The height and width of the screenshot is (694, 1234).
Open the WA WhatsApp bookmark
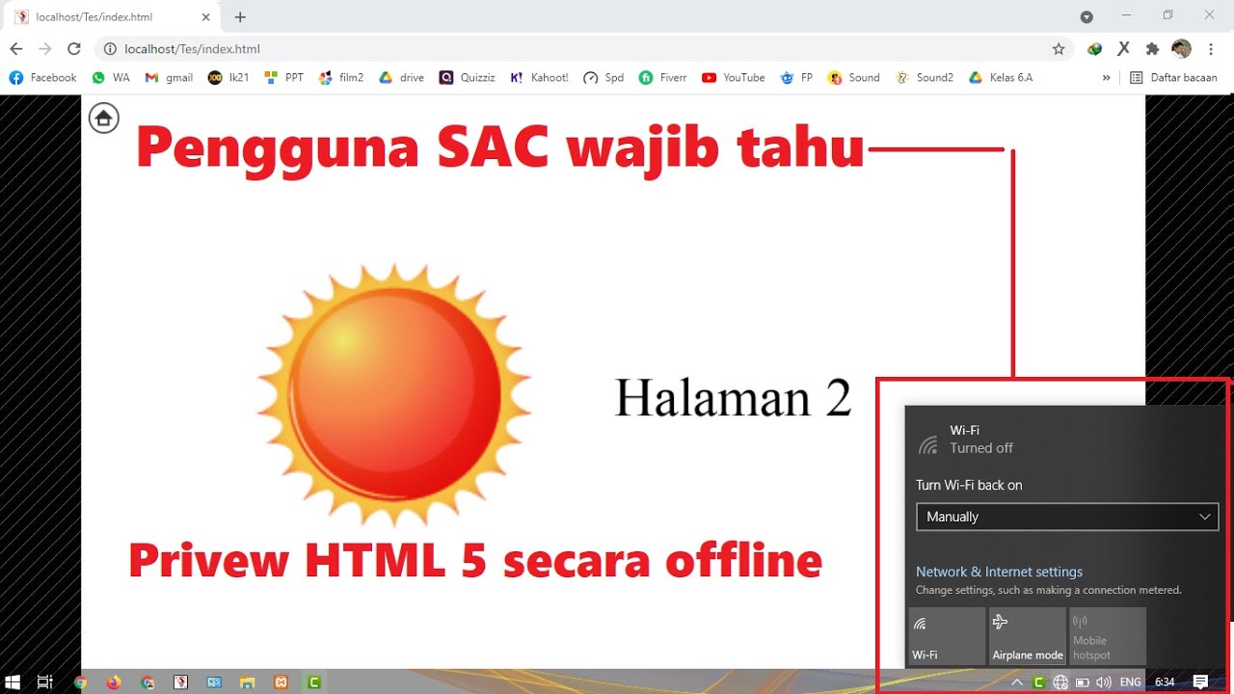(111, 77)
